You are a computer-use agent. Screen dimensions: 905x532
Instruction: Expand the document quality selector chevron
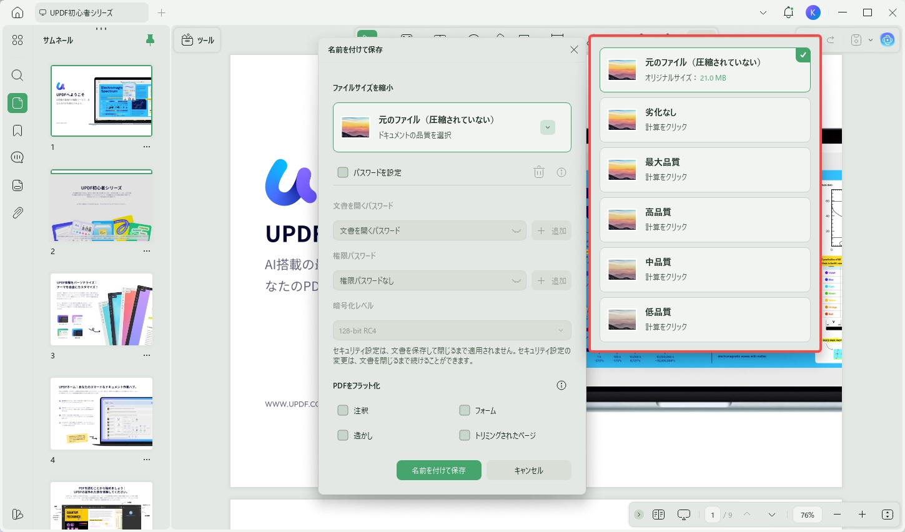pos(548,127)
